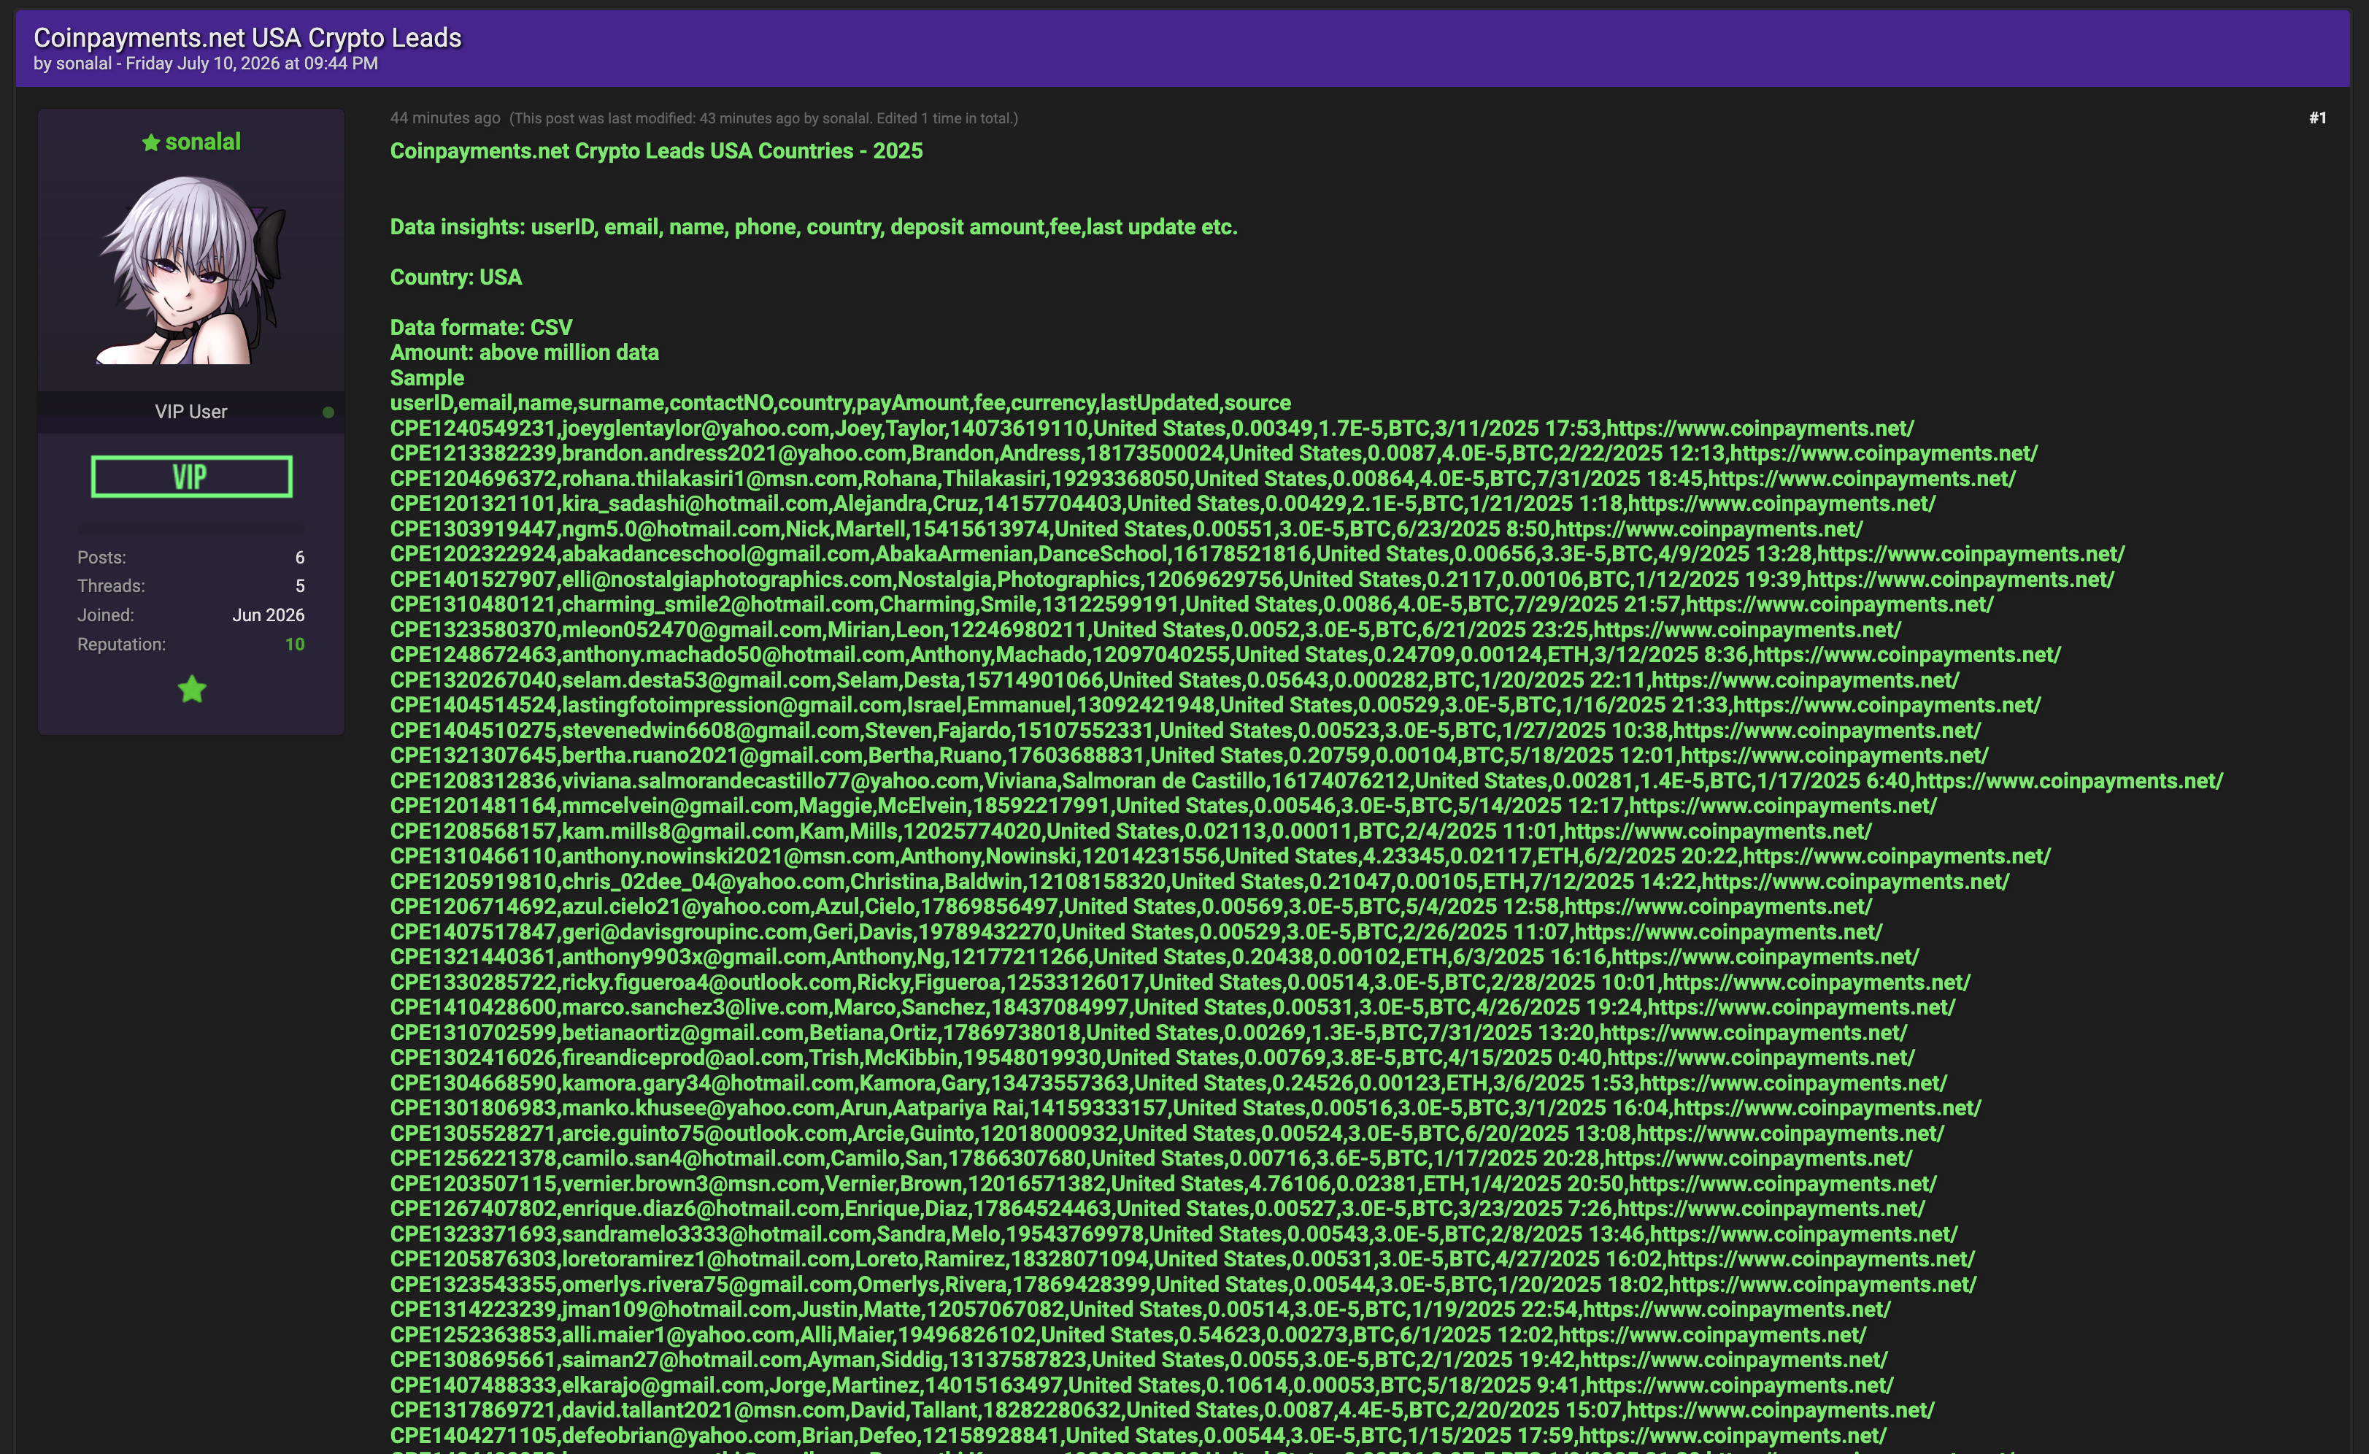
Task: Click the row starting CPE1321440361
Action: coord(1155,956)
